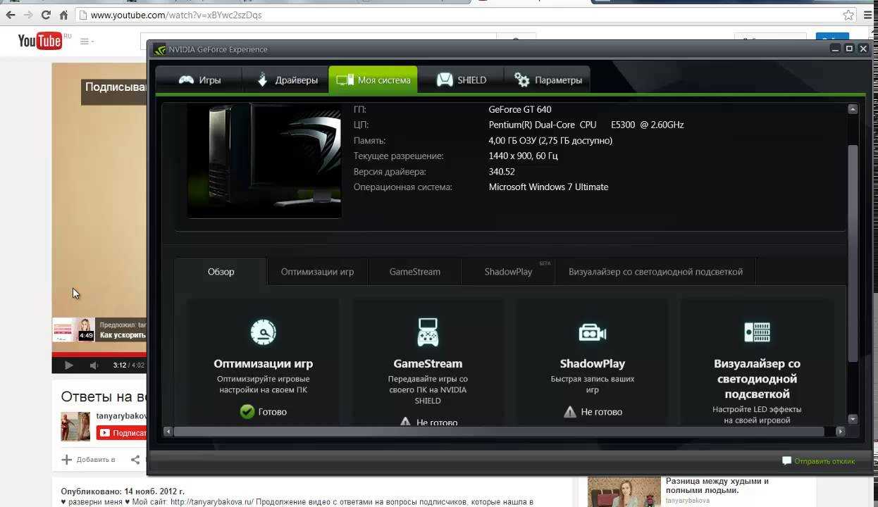Switch to Оптимизации игр sub-tab

pyautogui.click(x=317, y=271)
